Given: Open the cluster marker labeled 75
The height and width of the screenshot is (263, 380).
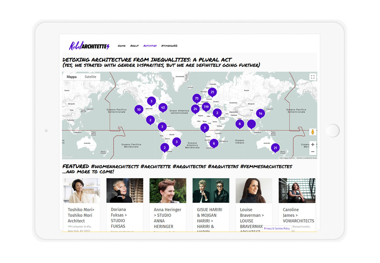Looking at the screenshot, I should click(x=197, y=99).
